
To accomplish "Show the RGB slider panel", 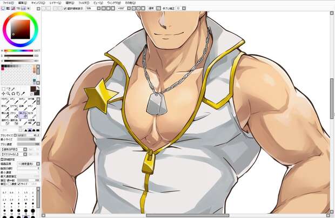I will tap(8, 8).
